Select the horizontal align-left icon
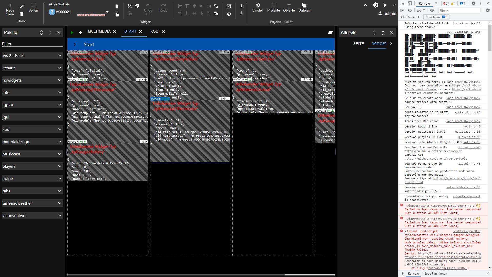Viewport: 492px width, 277px height. coord(180,6)
